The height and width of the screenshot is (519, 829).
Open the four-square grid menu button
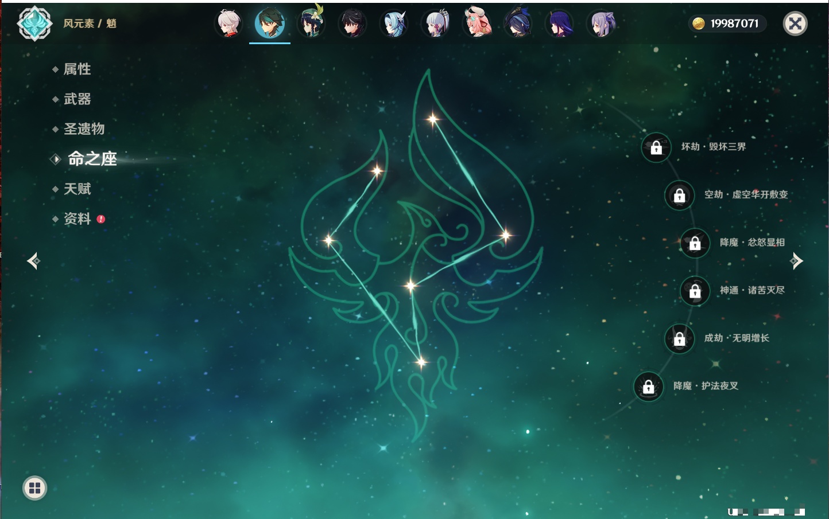pyautogui.click(x=34, y=488)
